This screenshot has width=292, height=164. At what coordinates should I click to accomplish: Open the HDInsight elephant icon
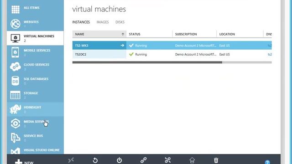[x=15, y=109]
